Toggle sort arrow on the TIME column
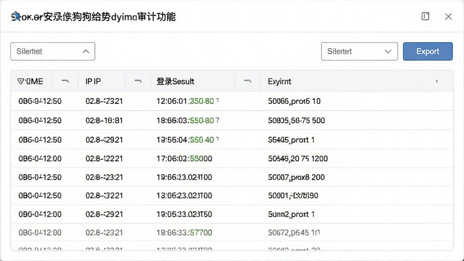The height and width of the screenshot is (261, 464). tap(65, 81)
